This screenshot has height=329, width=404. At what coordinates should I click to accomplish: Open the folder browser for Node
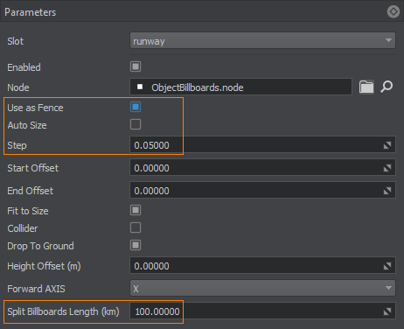click(366, 87)
